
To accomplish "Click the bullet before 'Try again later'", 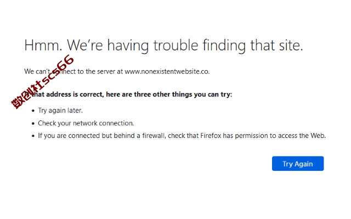I will (33, 111).
